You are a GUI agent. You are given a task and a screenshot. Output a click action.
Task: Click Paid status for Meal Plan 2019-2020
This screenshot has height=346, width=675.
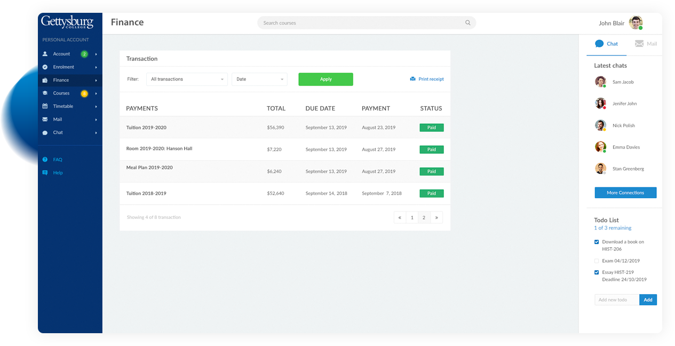coord(432,171)
